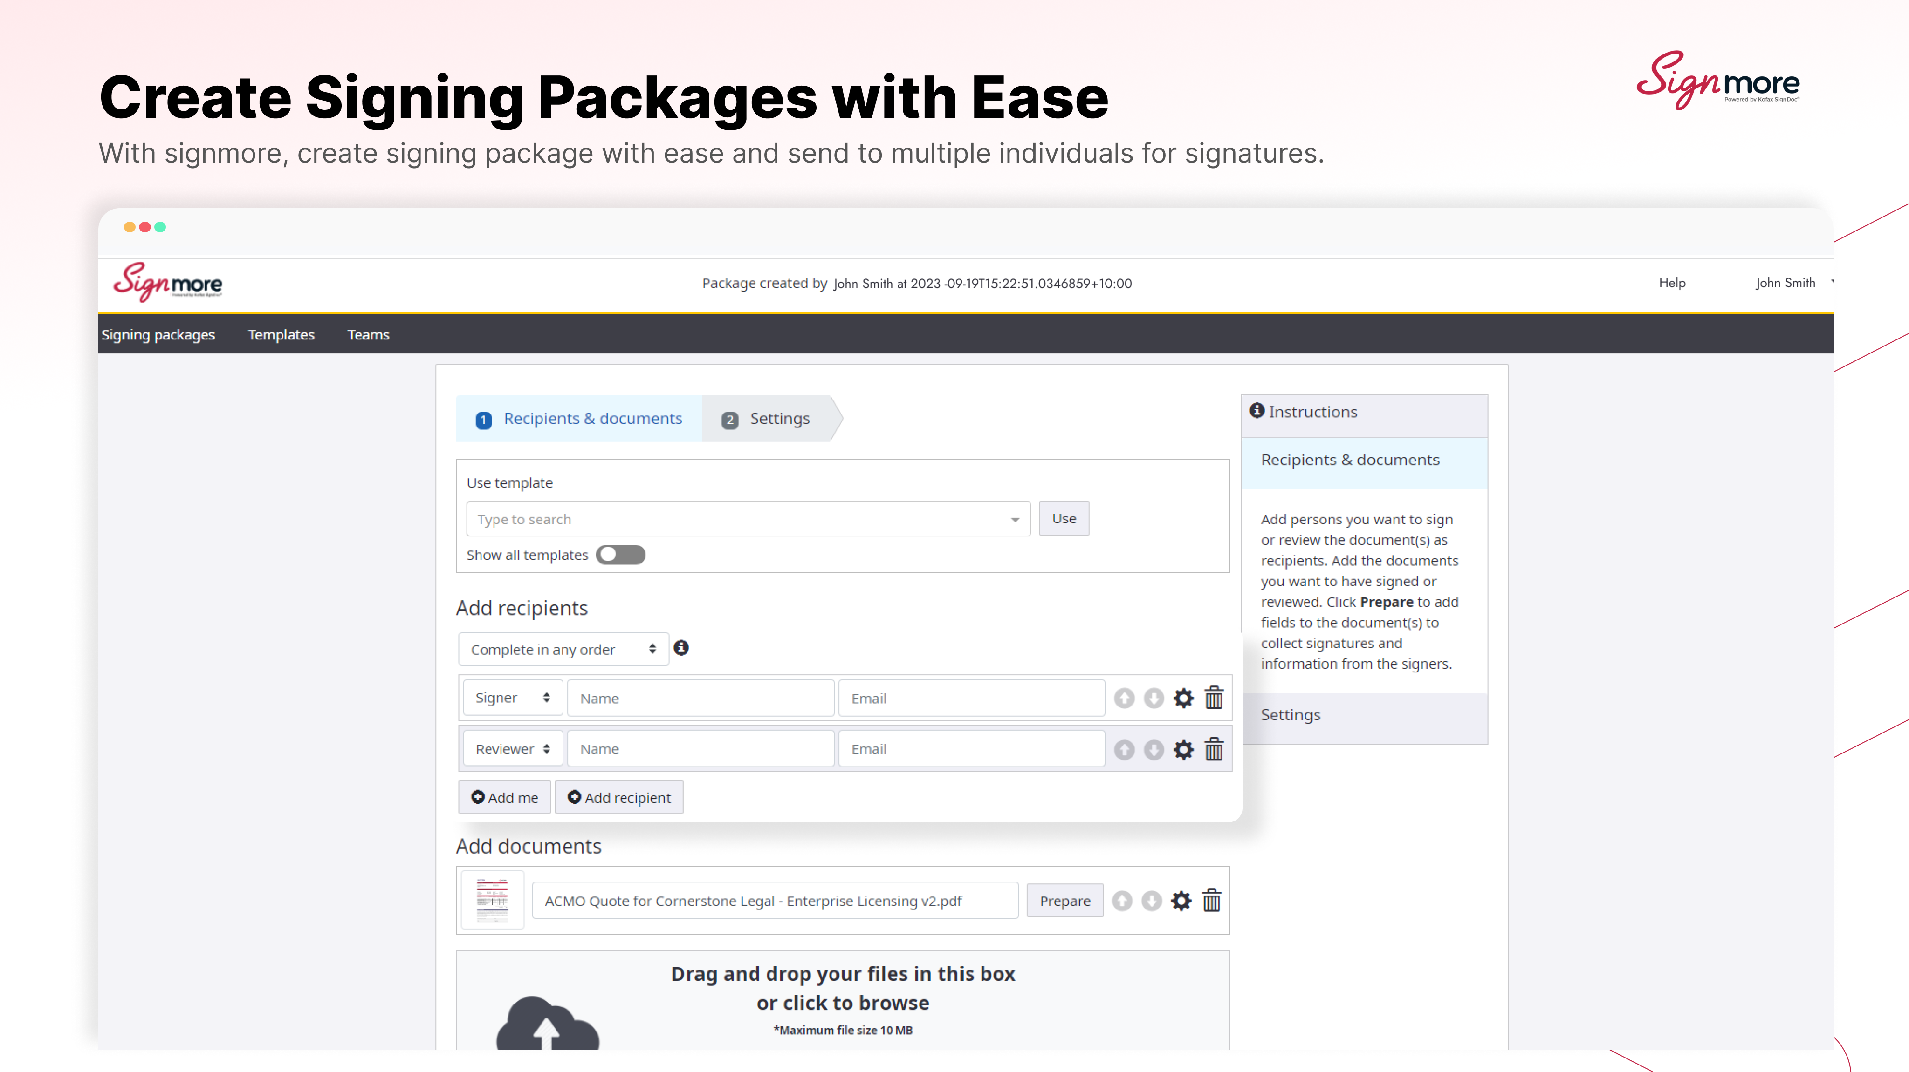Image resolution: width=1909 pixels, height=1072 pixels.
Task: Toggle Show all templates switch
Action: (620, 555)
